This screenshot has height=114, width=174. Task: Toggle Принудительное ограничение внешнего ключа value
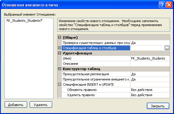[x=150, y=79]
